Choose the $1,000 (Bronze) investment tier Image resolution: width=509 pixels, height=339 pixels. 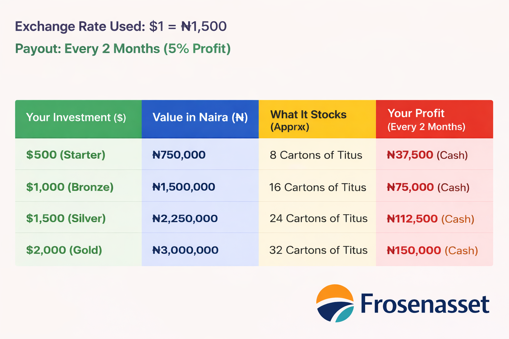(x=70, y=187)
